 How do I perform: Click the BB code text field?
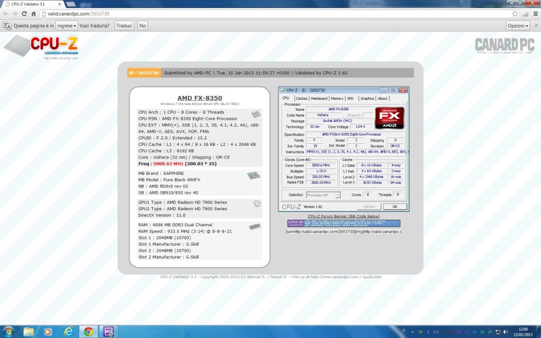(x=343, y=232)
